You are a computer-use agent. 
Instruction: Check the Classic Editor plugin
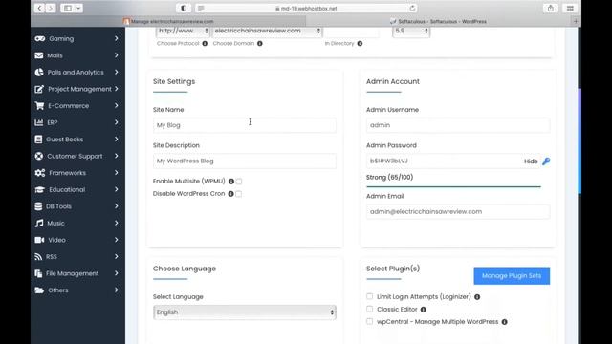point(370,309)
